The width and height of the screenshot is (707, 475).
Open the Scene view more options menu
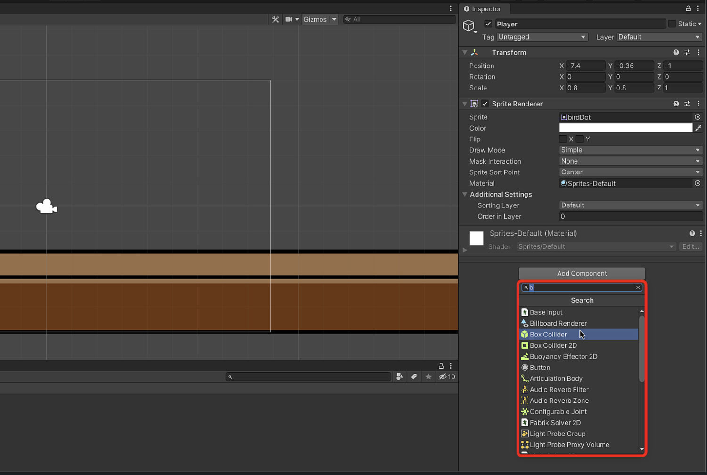[x=450, y=8]
